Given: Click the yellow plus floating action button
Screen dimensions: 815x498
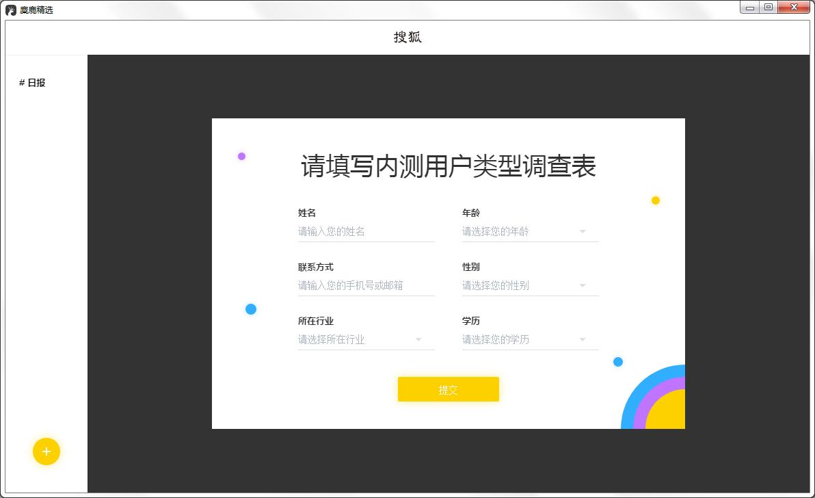Looking at the screenshot, I should [x=46, y=451].
